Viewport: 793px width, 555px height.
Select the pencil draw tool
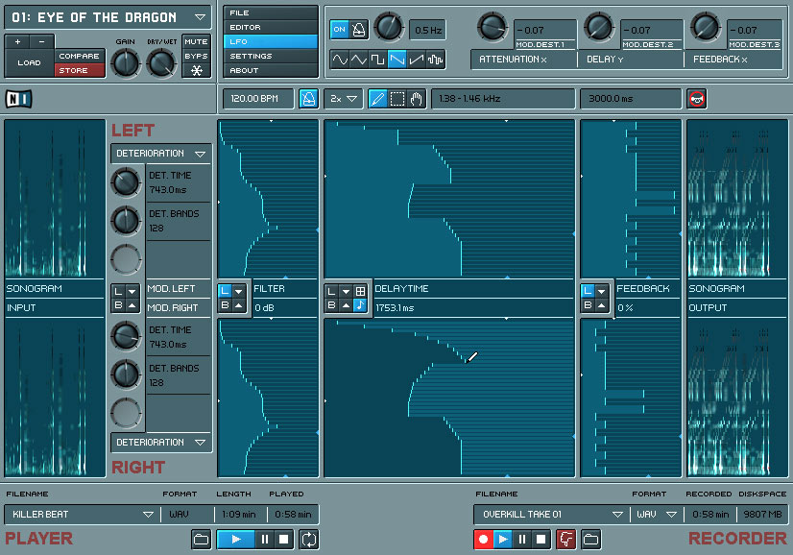378,98
